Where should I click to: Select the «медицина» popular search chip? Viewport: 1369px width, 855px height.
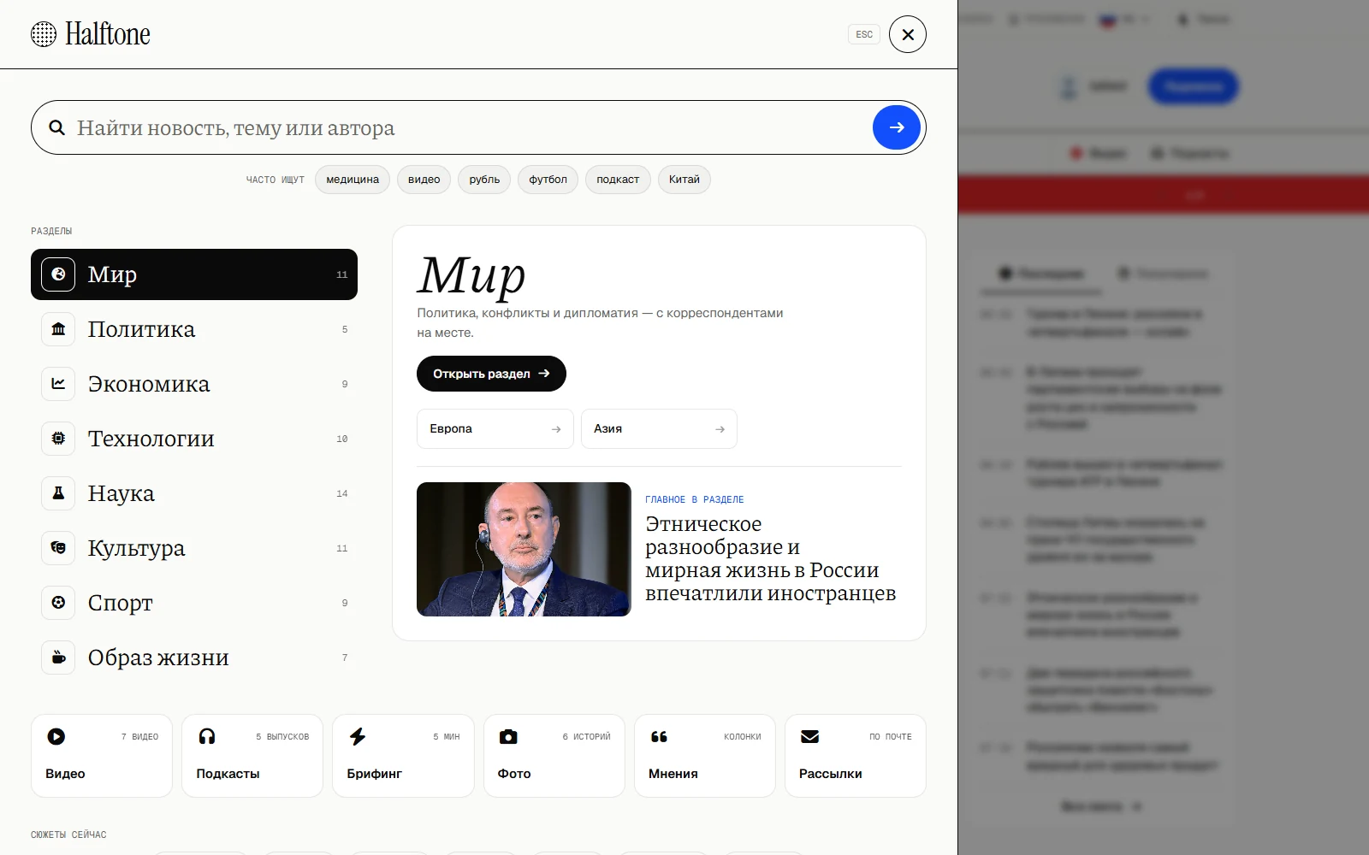point(353,180)
